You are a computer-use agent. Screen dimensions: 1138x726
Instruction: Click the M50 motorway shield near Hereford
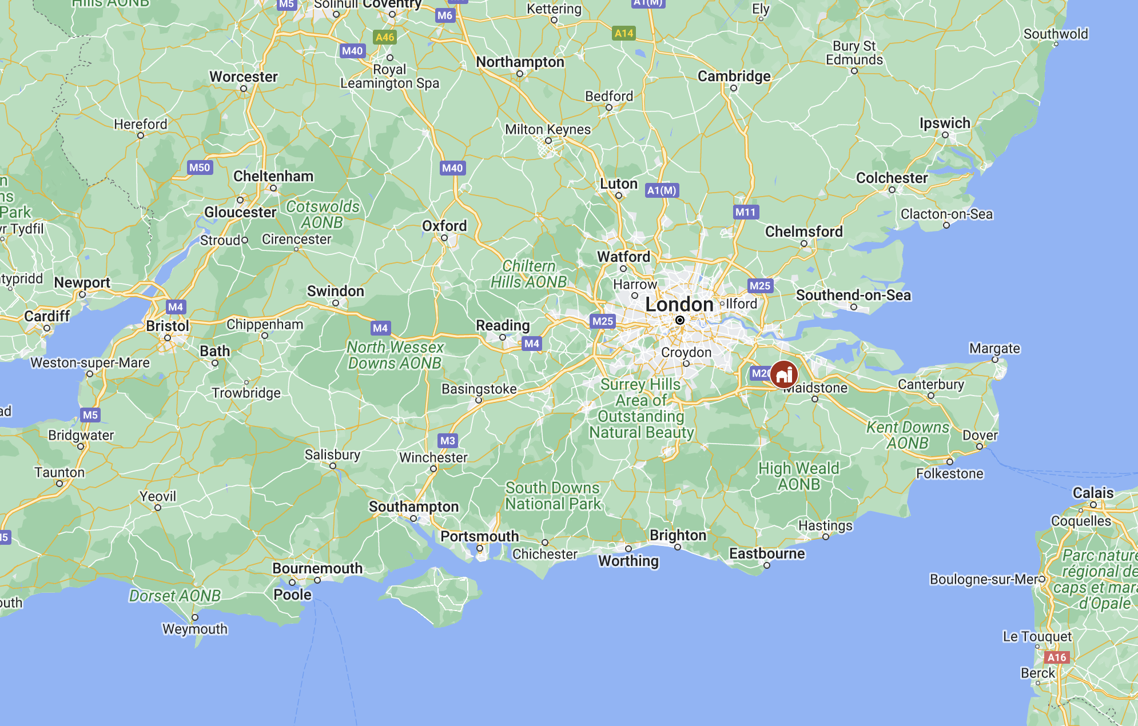pos(200,167)
